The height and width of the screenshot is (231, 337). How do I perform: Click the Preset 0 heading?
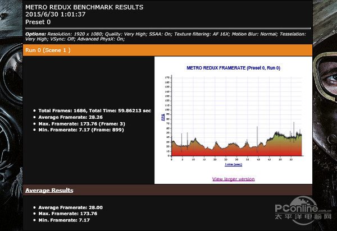pos(38,22)
